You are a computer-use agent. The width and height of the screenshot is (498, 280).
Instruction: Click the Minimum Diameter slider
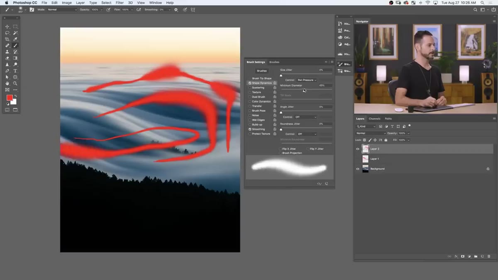click(x=306, y=89)
